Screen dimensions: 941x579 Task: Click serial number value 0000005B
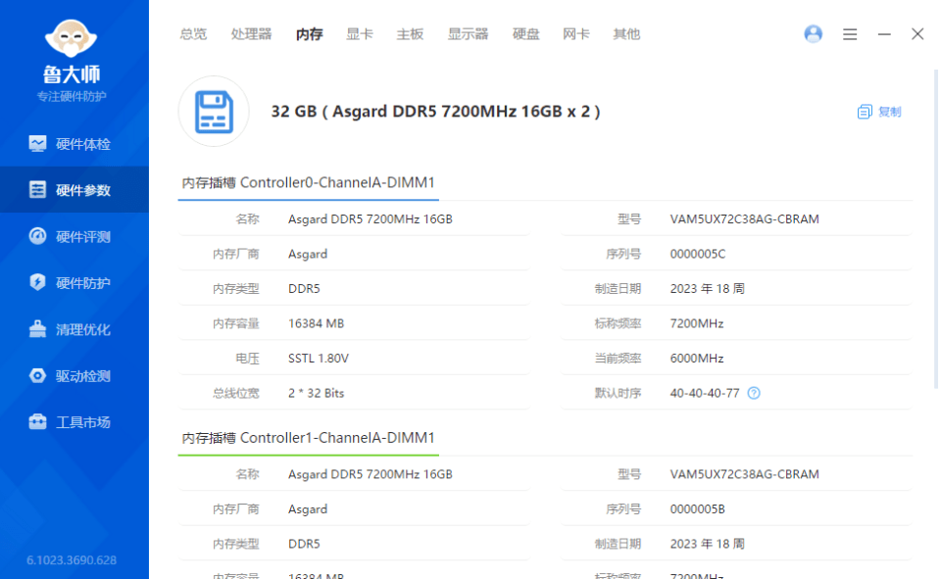[697, 509]
